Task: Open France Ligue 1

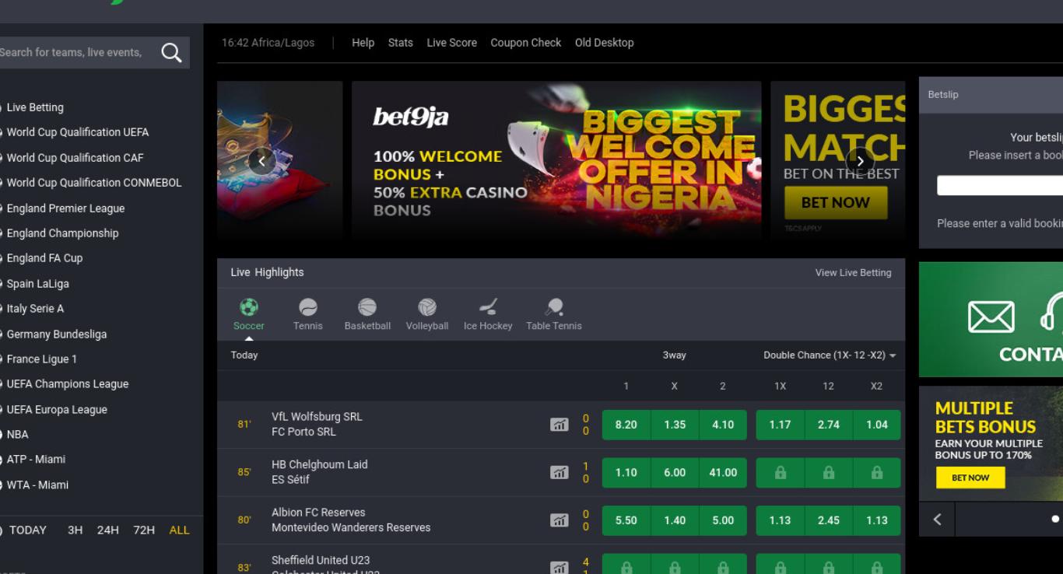Action: point(41,359)
